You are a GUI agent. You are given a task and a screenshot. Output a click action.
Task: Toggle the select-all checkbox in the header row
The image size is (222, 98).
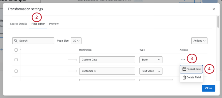16,50
